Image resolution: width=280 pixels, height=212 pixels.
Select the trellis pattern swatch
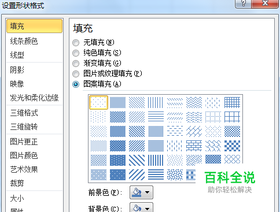tap(213, 159)
